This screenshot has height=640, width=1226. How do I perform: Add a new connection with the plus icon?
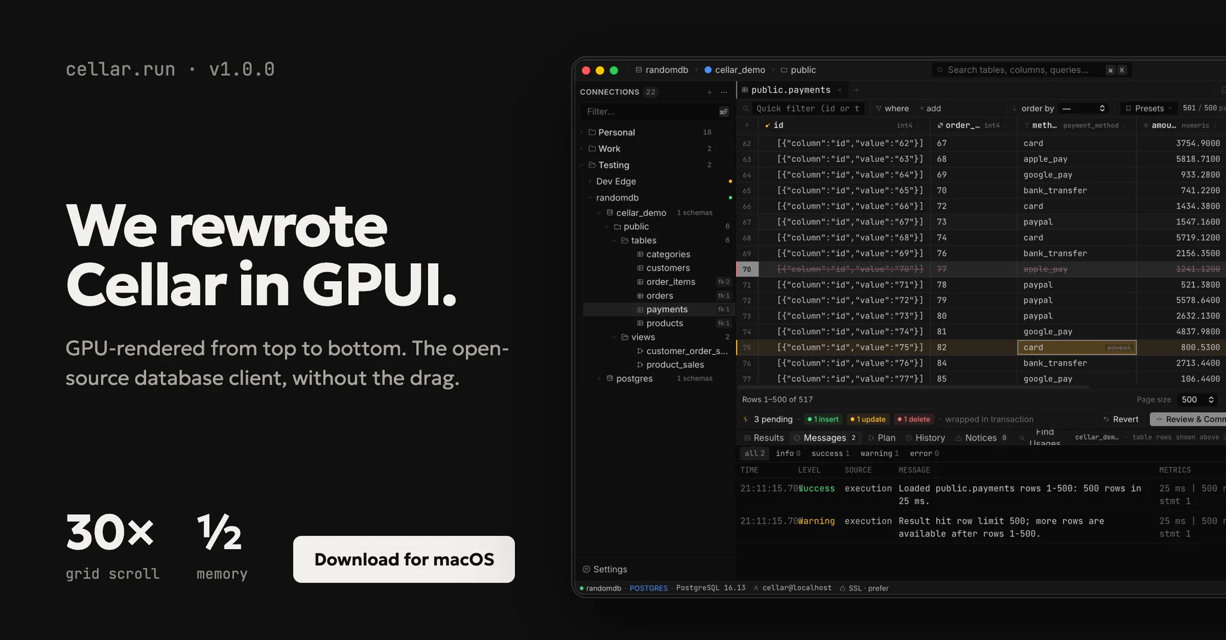tap(709, 92)
